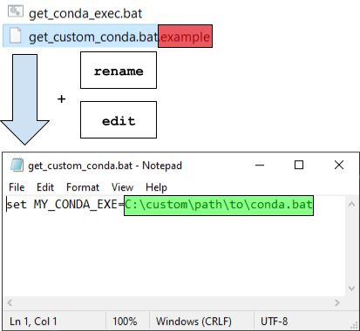360x331 pixels.
Task: Click the get_custom_conda.bat file icon
Action: pyautogui.click(x=15, y=35)
